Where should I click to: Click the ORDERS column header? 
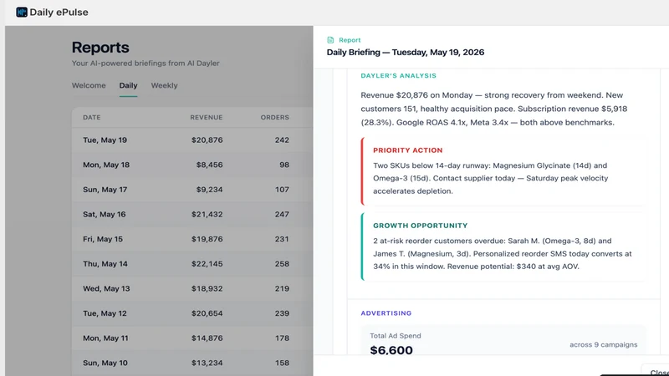[x=275, y=117]
